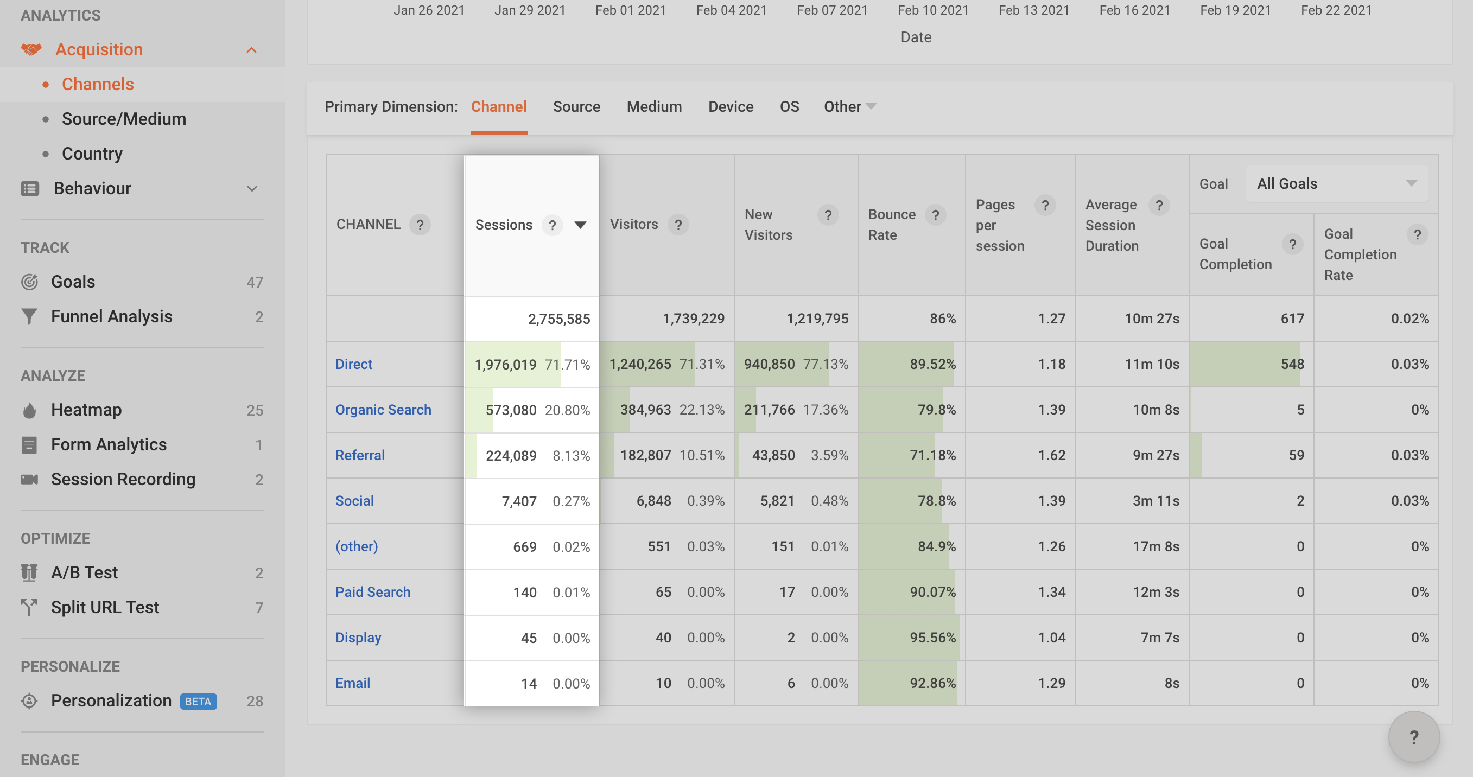This screenshot has width=1473, height=777.
Task: Click the Goals target icon
Action: click(29, 282)
